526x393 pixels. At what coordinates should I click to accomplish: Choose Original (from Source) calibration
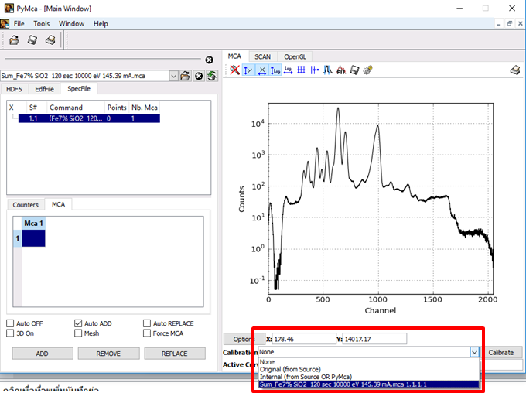pyautogui.click(x=369, y=369)
